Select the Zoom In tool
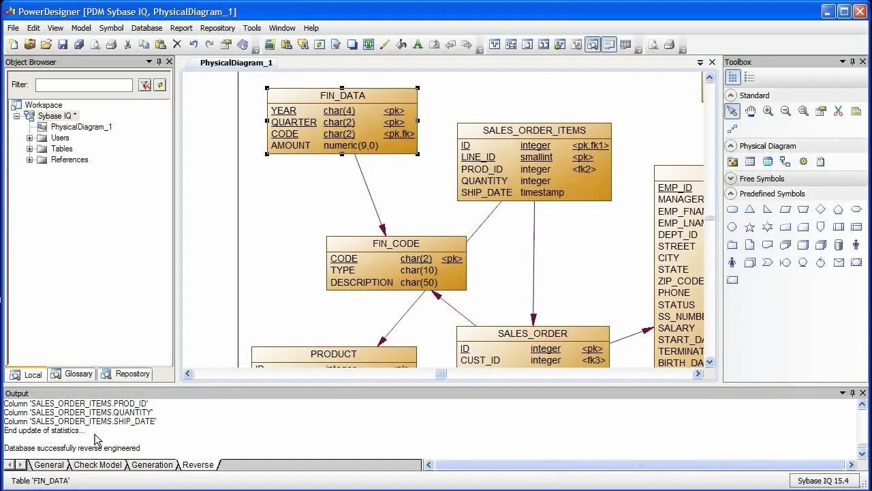 (768, 111)
